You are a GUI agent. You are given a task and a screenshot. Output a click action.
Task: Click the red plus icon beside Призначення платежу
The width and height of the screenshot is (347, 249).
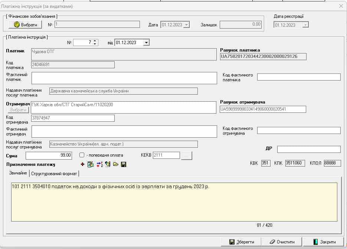coord(82,164)
